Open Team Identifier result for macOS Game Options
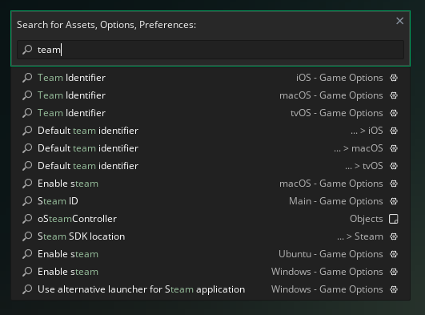425x315 pixels. click(210, 95)
